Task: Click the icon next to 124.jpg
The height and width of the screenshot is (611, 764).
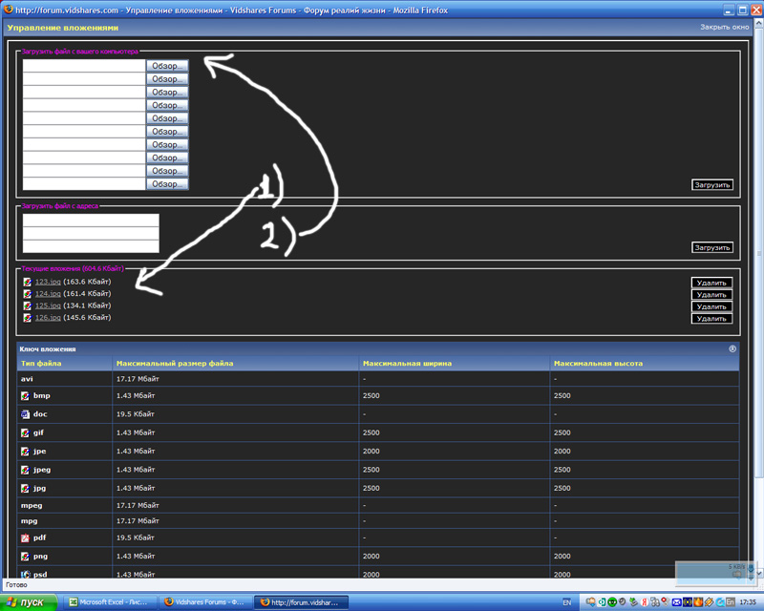Action: (28, 294)
